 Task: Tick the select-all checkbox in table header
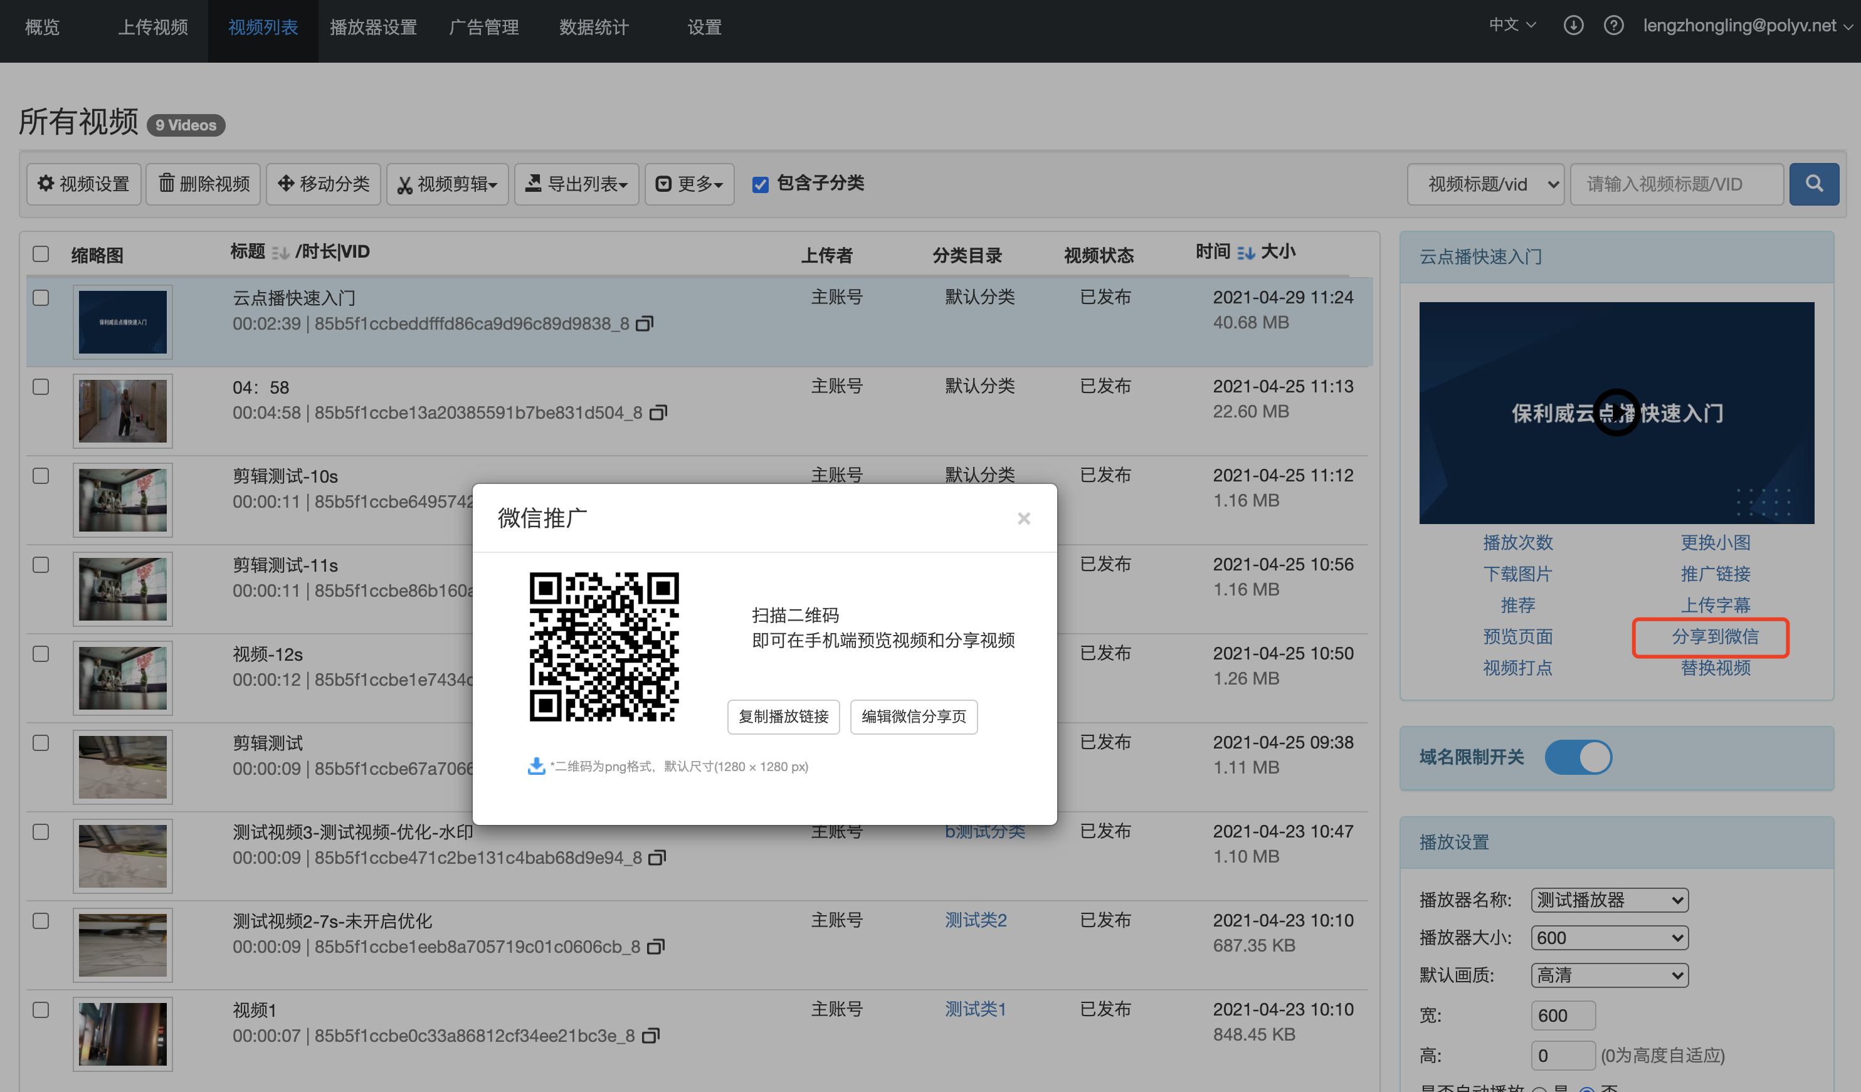(41, 254)
